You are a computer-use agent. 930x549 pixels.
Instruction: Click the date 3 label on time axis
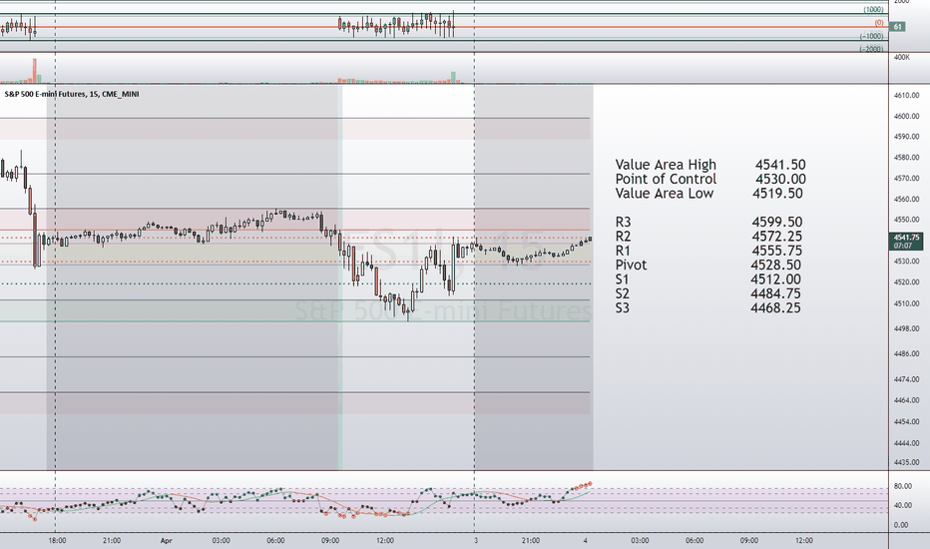476,541
